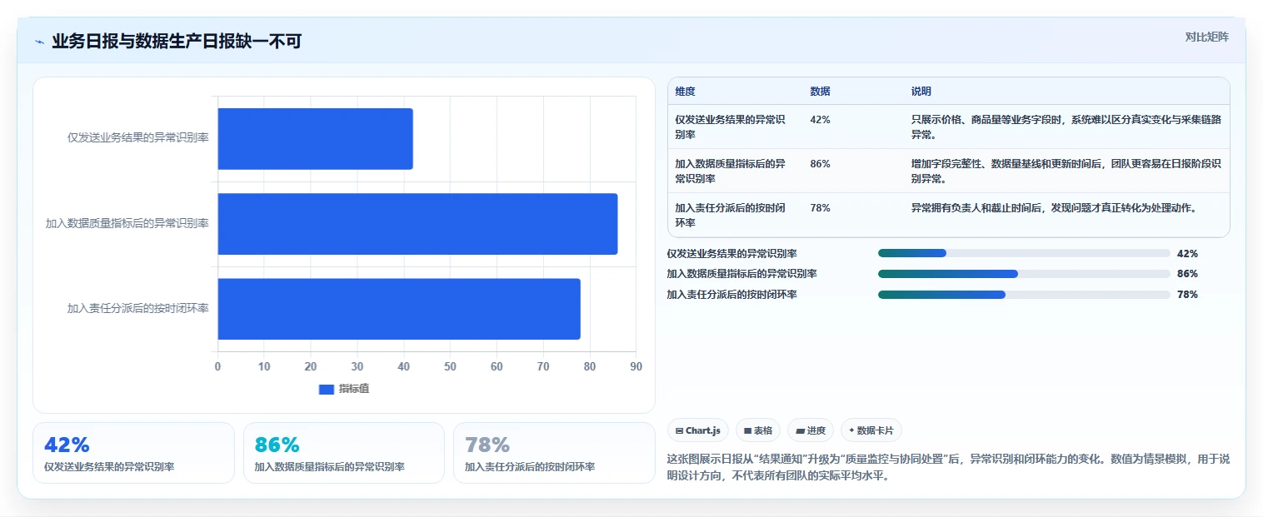Click the 仅发送业务结果的异常识别率 progress bar
This screenshot has width=1263, height=517.
click(1024, 253)
